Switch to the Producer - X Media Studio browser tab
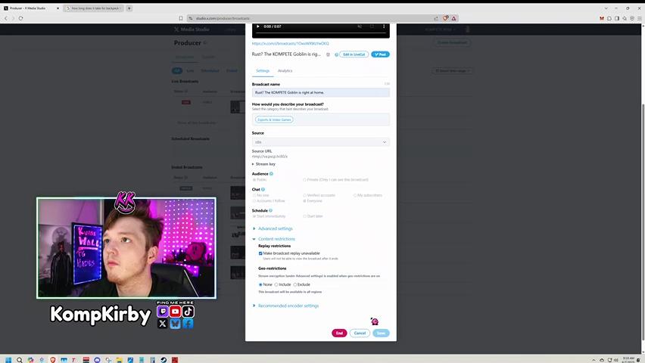This screenshot has height=363, width=645. (31, 8)
